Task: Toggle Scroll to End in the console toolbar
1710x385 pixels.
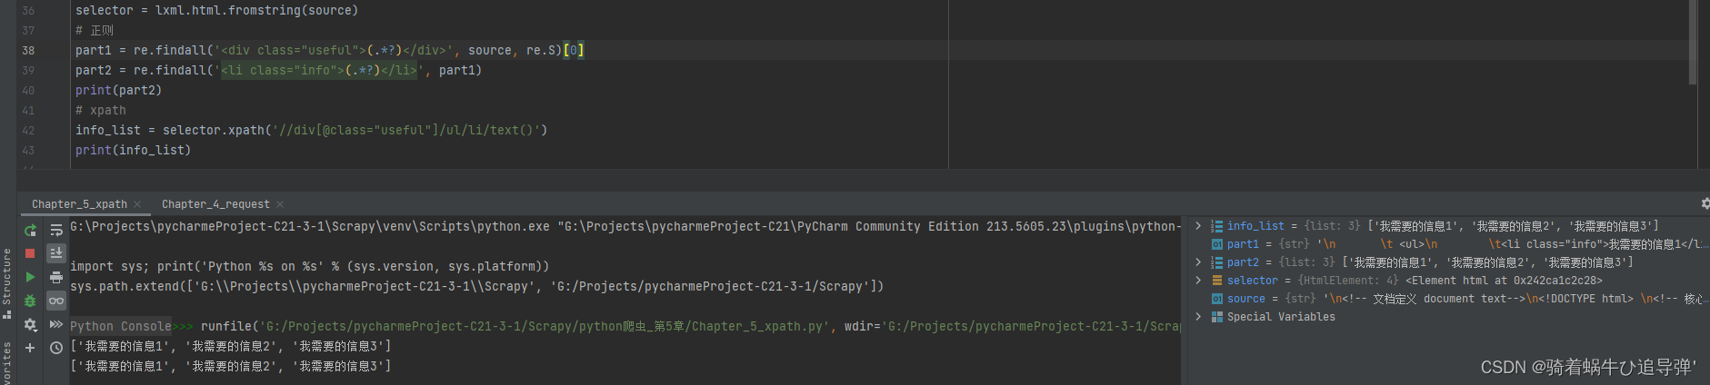Action: coord(56,253)
